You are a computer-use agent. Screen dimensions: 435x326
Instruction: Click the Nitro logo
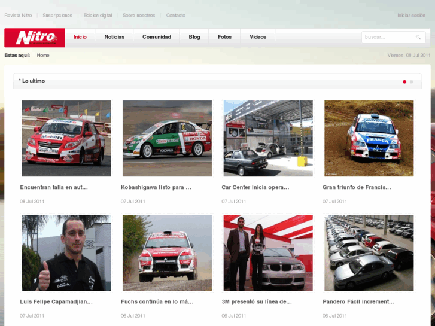[35, 38]
